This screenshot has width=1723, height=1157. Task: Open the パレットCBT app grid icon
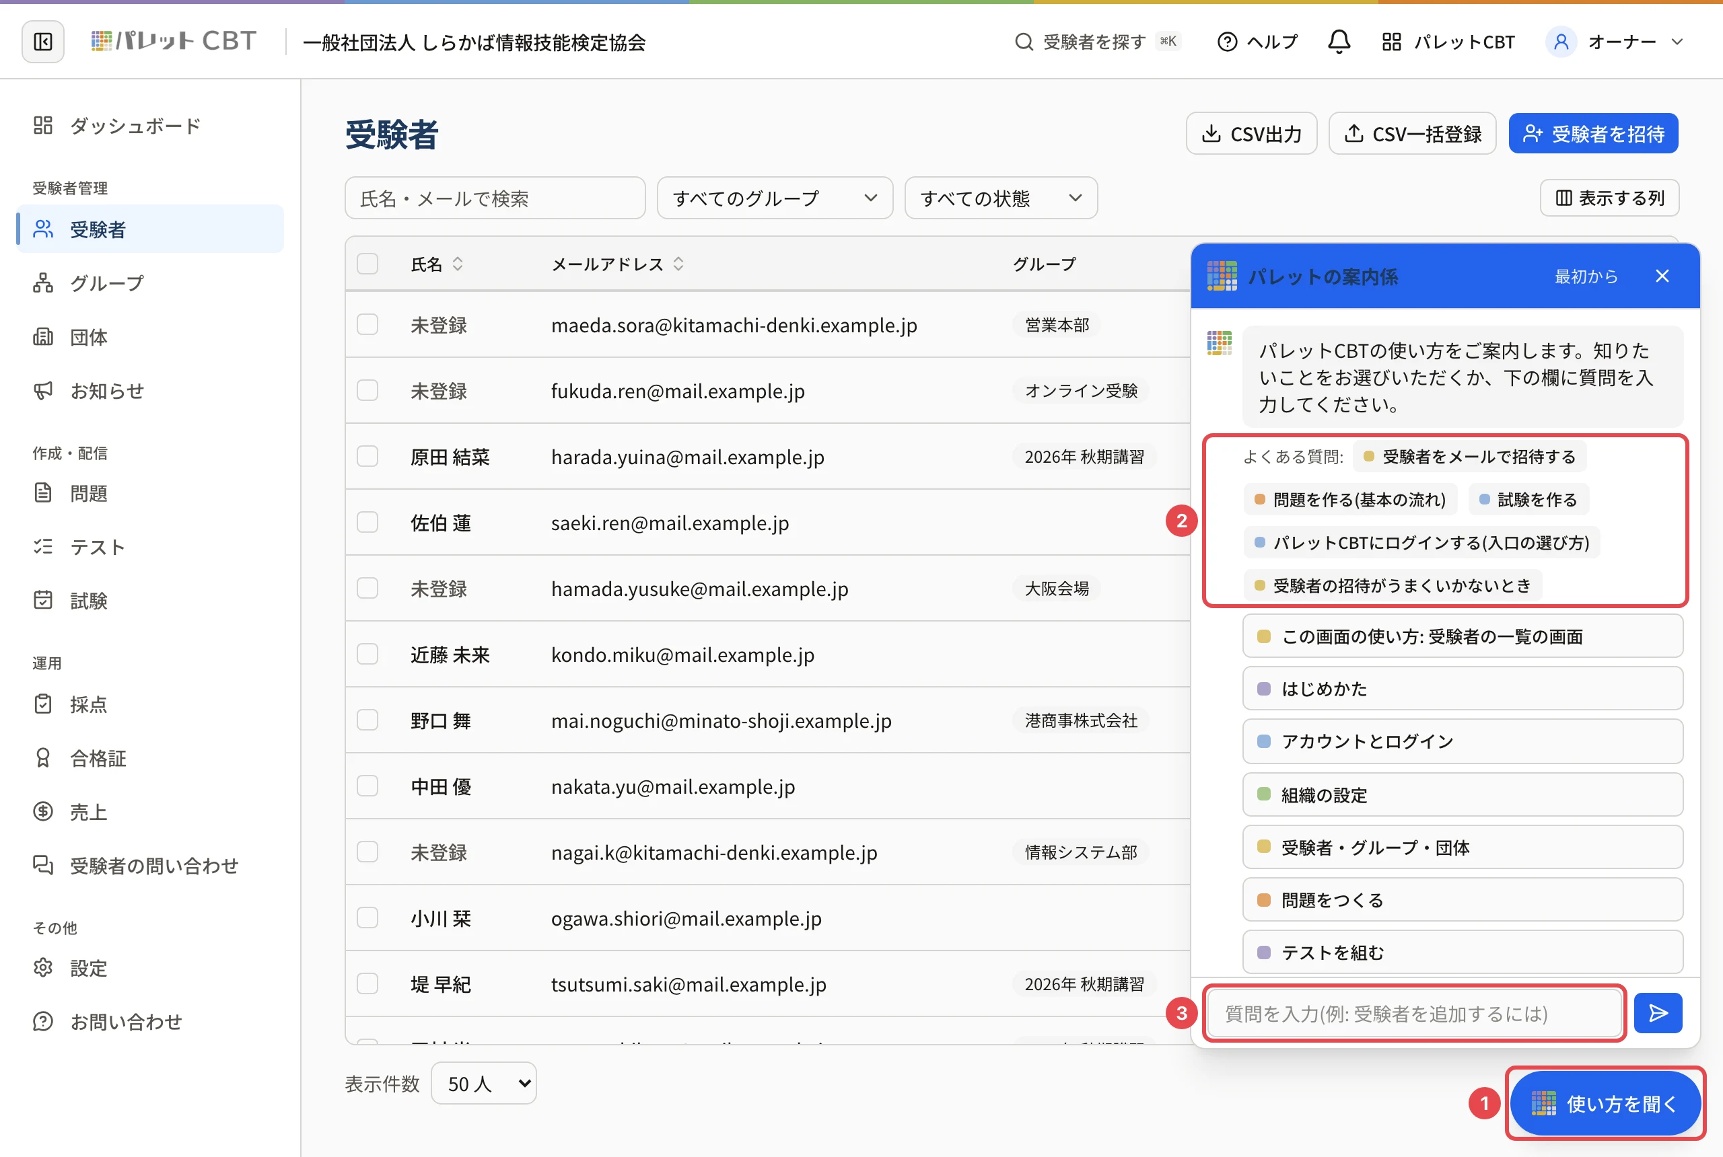click(x=1391, y=42)
